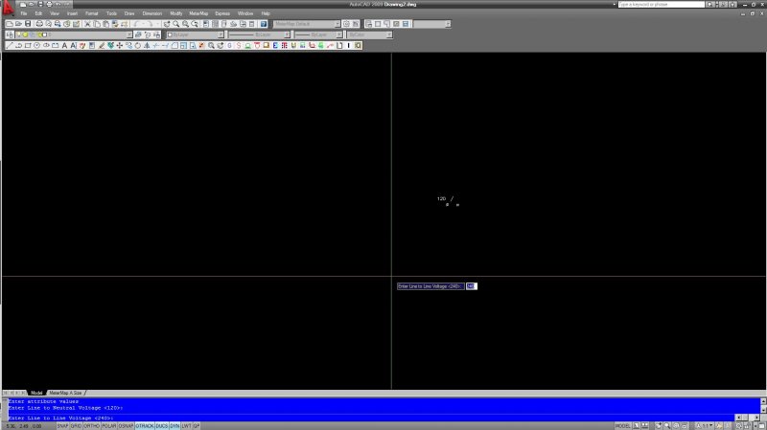This screenshot has height=430, width=767.
Task: Open the ByLayer color dropdown
Action: (221, 34)
